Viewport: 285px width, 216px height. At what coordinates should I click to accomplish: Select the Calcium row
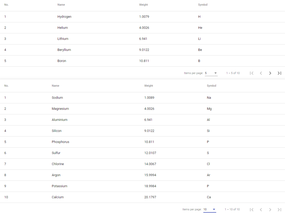[x=142, y=197]
